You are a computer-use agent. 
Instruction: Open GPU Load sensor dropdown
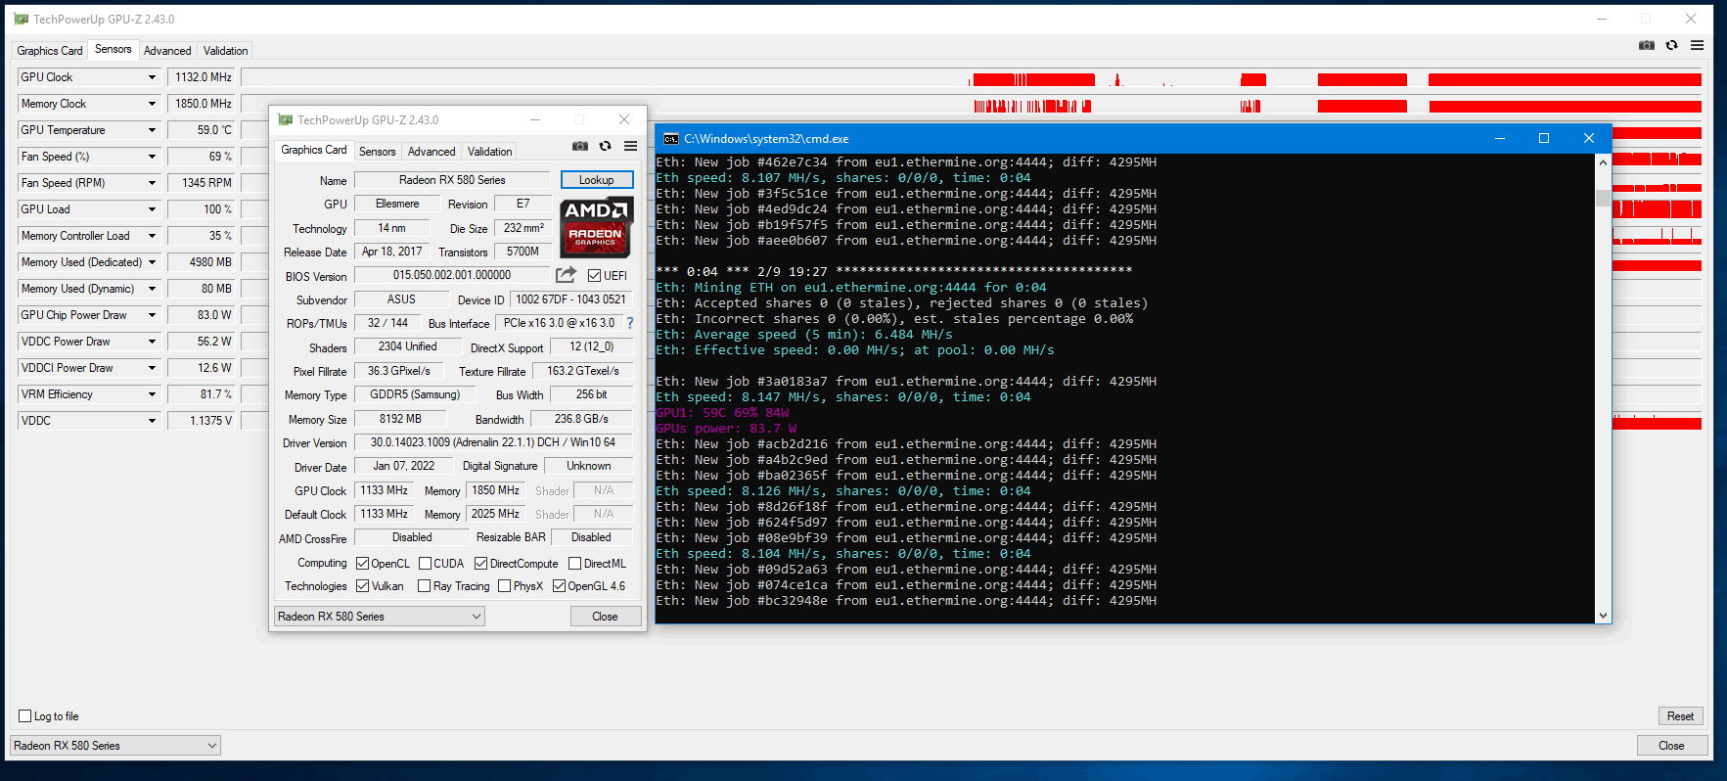coord(152,209)
